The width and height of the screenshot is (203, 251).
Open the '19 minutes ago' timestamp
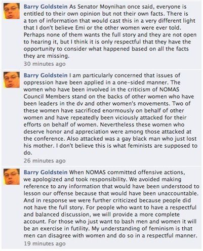click(x=45, y=243)
